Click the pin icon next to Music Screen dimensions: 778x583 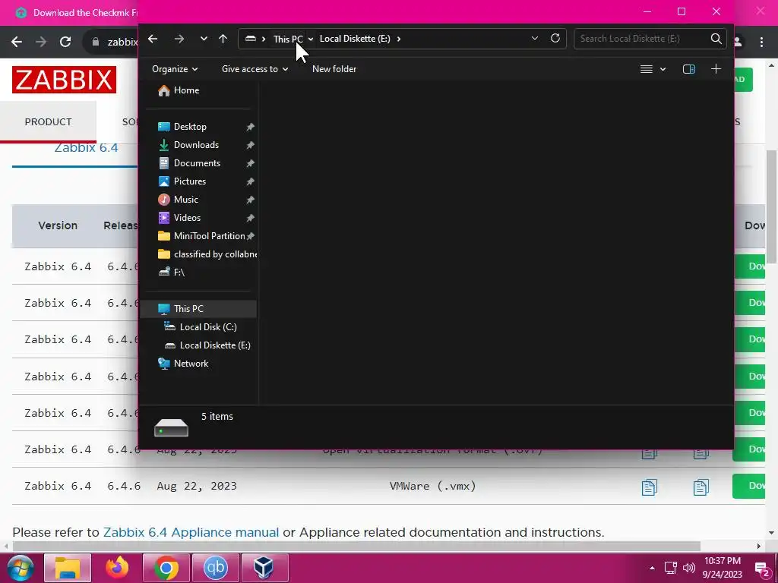(x=250, y=200)
